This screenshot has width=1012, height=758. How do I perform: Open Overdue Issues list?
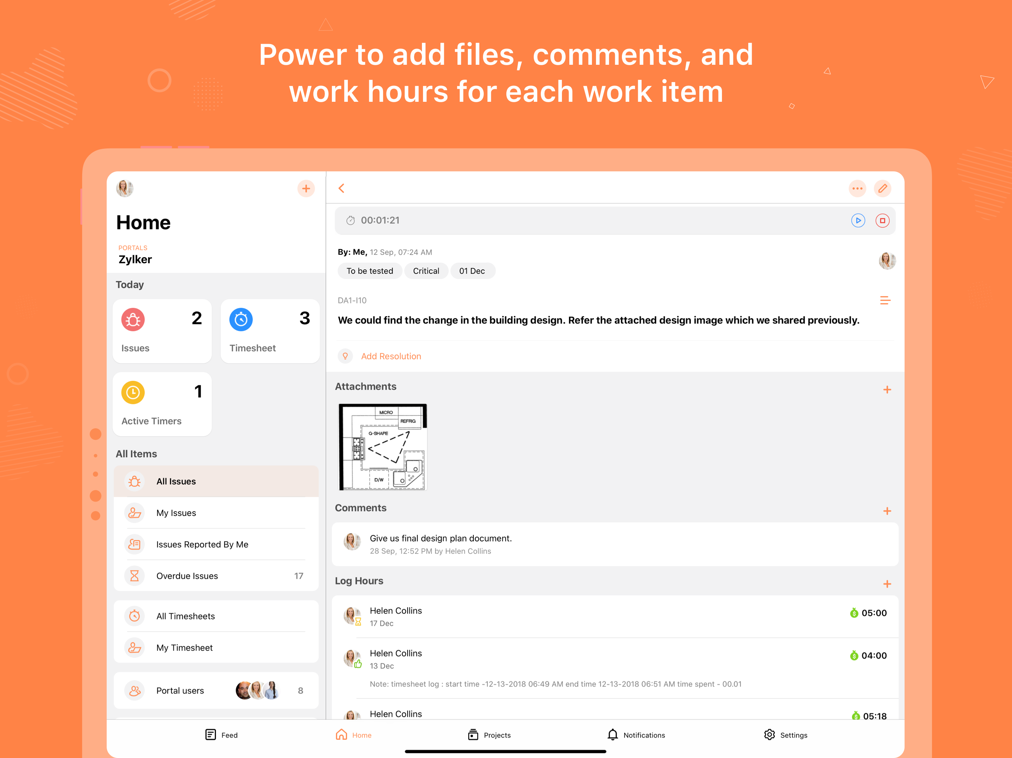coord(216,576)
